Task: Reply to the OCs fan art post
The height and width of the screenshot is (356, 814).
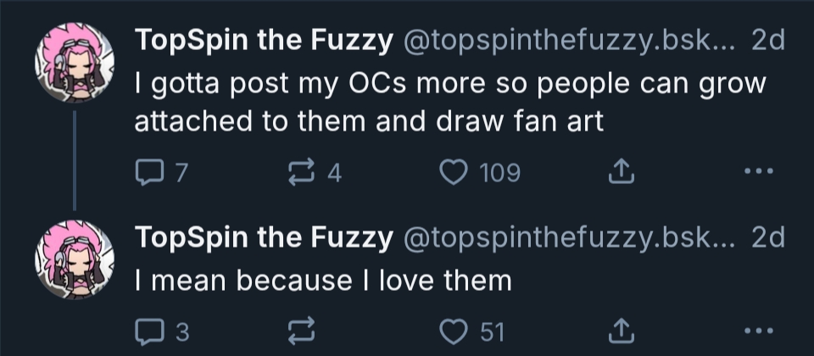Action: click(148, 173)
